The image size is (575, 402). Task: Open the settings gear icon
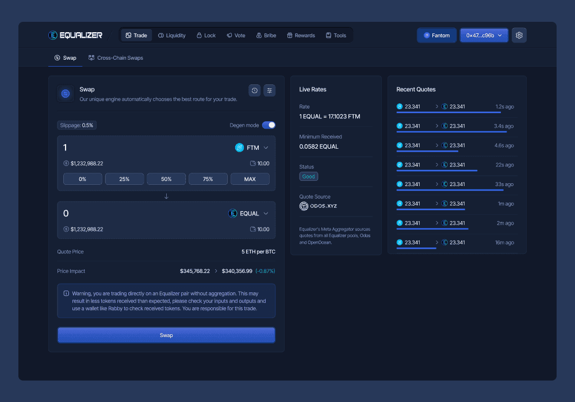click(519, 35)
